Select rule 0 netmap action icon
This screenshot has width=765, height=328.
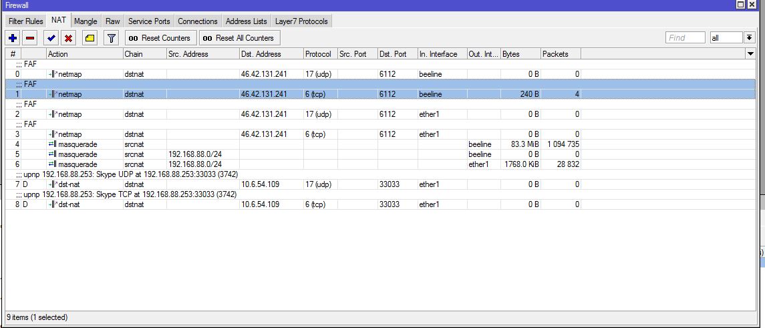tap(53, 74)
